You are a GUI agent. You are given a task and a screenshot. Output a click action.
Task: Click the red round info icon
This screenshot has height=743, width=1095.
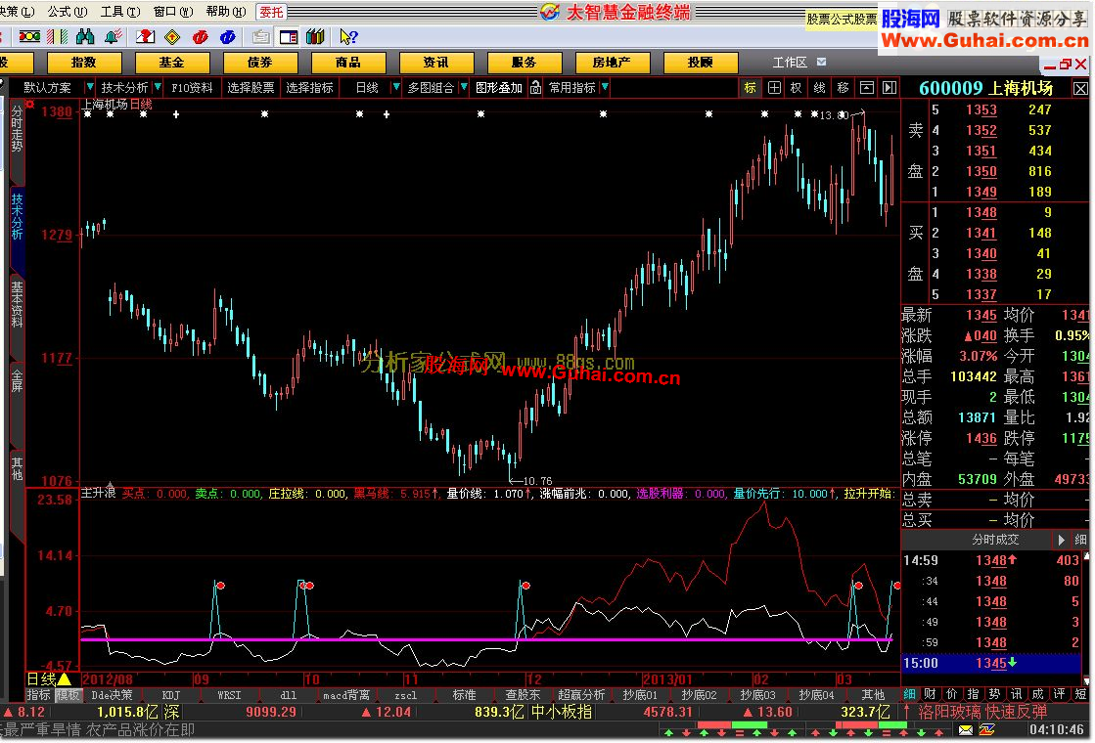click(x=201, y=37)
